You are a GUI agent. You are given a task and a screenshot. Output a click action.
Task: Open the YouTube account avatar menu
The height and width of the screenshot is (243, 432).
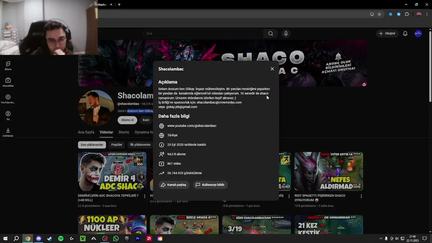(418, 33)
